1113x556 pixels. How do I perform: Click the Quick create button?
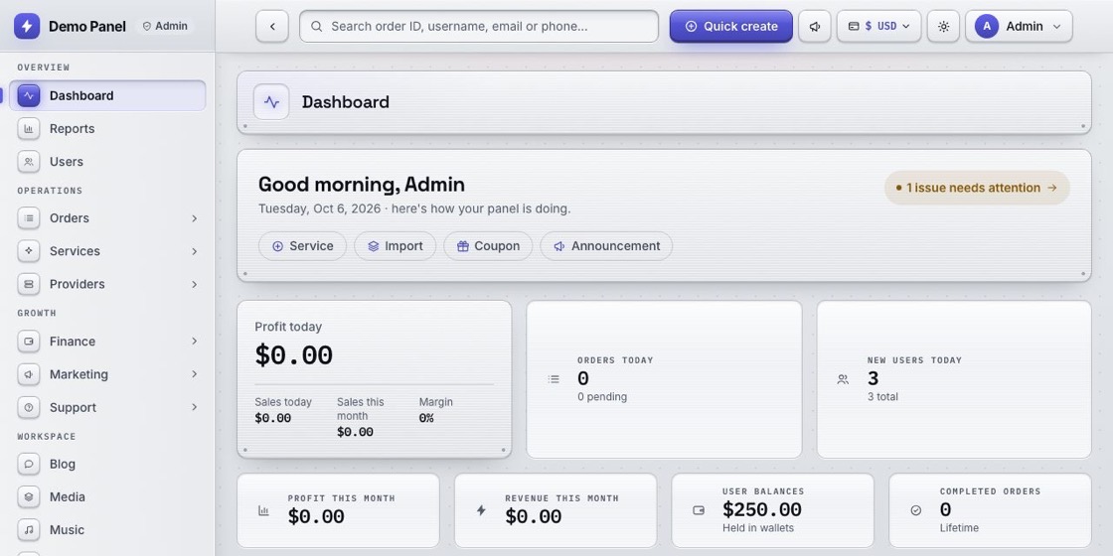(x=731, y=26)
